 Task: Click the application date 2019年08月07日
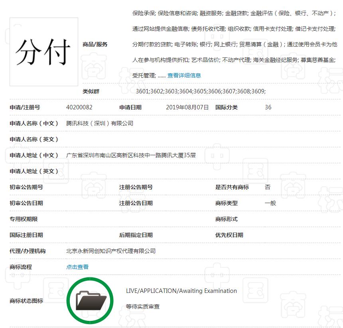pyautogui.click(x=187, y=107)
